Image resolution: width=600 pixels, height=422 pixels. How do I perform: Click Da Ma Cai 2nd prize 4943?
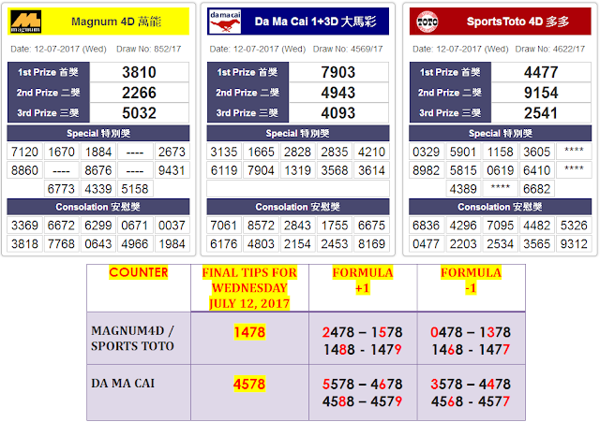click(338, 93)
